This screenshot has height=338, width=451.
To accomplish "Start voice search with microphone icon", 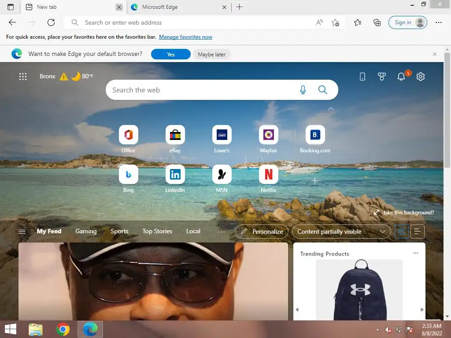I will click(x=303, y=90).
